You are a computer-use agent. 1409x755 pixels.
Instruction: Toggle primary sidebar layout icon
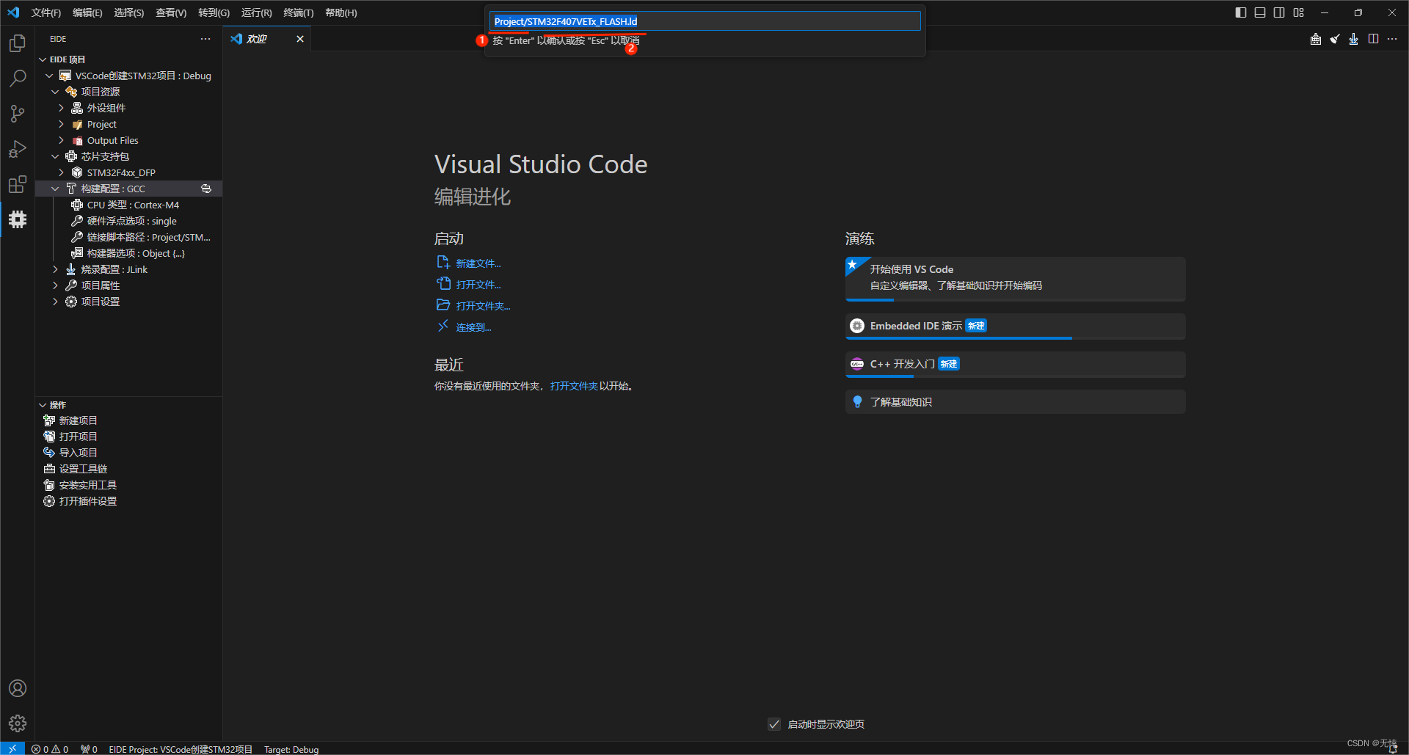1241,12
